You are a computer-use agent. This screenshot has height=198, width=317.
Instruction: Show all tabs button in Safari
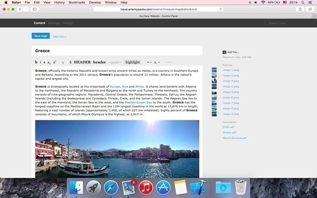point(310,9)
